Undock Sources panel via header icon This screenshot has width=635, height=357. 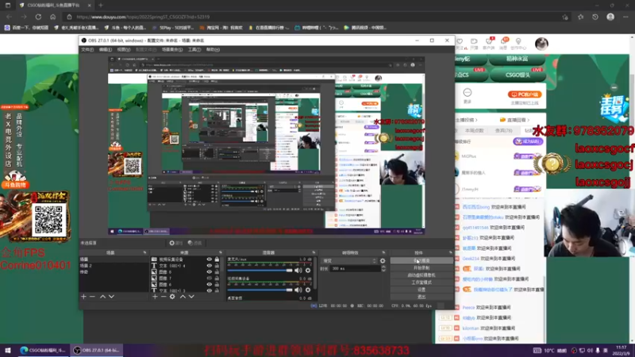click(221, 252)
